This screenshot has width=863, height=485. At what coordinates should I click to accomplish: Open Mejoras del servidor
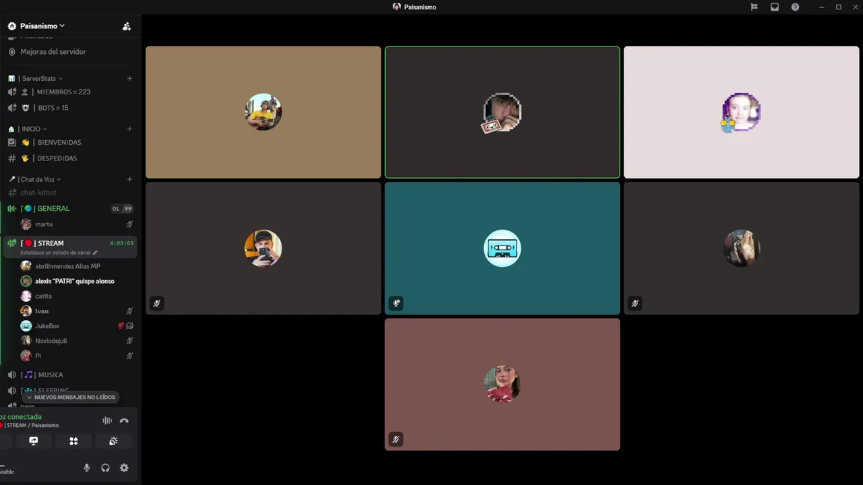[53, 52]
